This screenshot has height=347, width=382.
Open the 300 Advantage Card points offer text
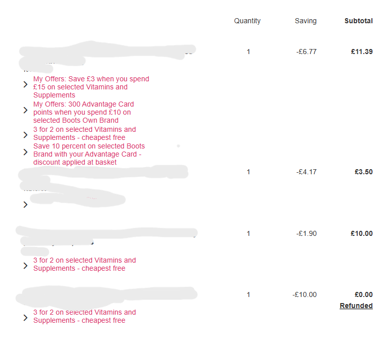pyautogui.click(x=83, y=112)
